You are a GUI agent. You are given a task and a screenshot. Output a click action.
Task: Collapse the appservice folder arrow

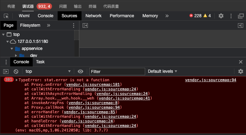12,49
